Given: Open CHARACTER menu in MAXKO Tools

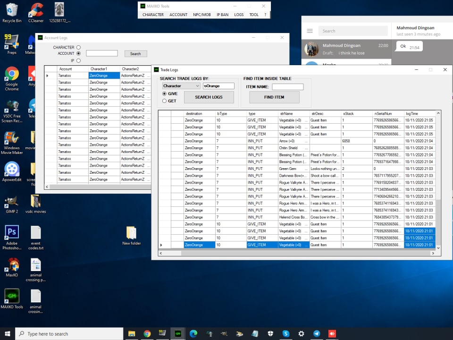Looking at the screenshot, I should (153, 15).
